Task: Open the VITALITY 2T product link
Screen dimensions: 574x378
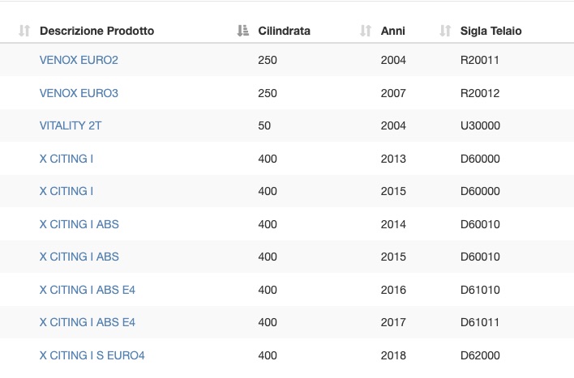Action: [x=71, y=125]
